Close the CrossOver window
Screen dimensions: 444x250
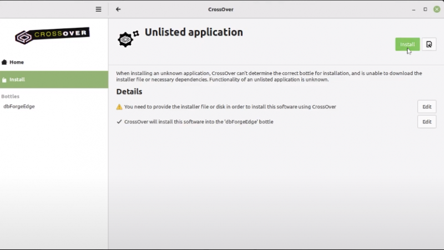437,9
